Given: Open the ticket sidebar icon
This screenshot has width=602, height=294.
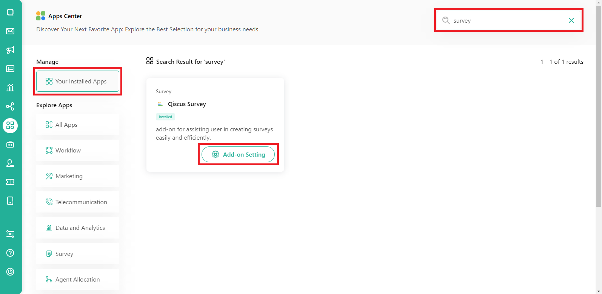Looking at the screenshot, I should (x=10, y=182).
